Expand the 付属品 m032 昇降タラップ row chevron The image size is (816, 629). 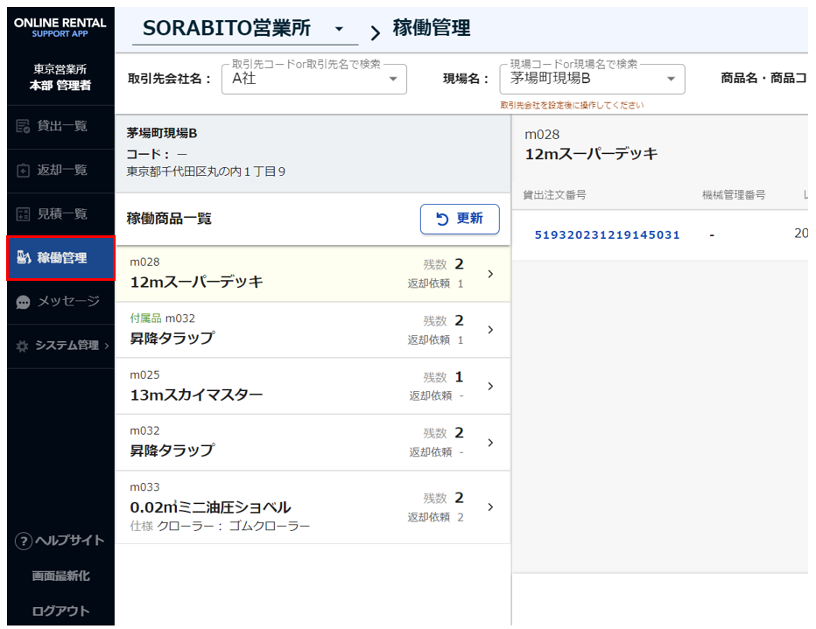tap(490, 330)
